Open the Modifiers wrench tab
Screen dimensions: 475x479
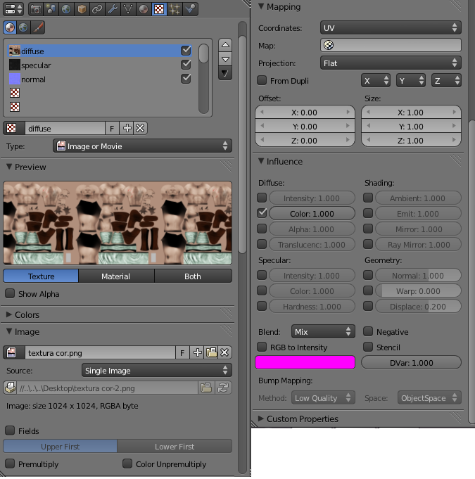pyautogui.click(x=113, y=9)
